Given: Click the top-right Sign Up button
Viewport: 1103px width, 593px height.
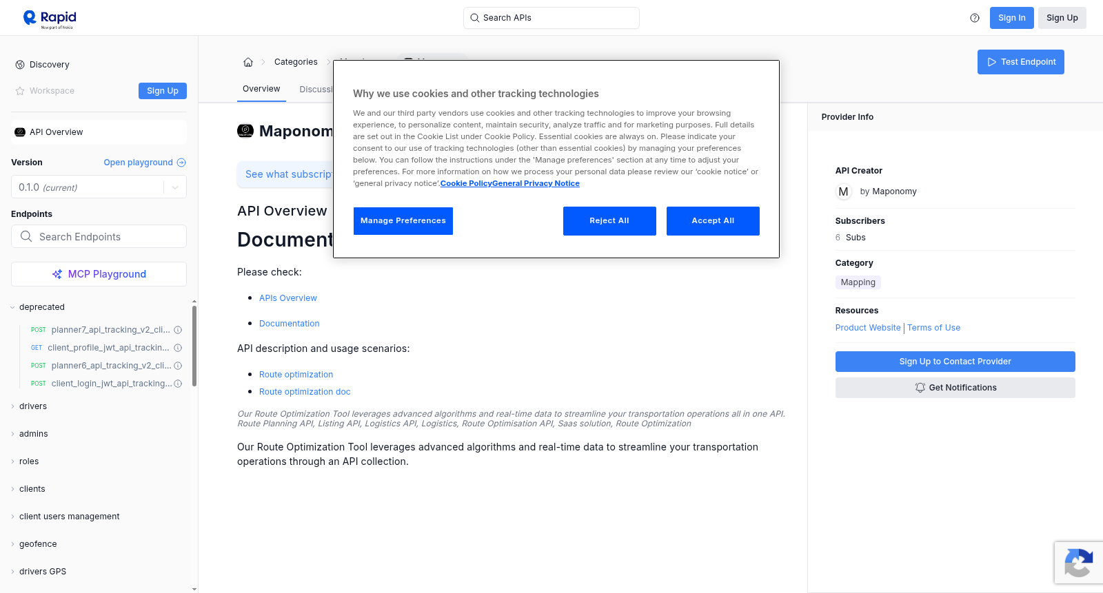Looking at the screenshot, I should pos(1062,18).
